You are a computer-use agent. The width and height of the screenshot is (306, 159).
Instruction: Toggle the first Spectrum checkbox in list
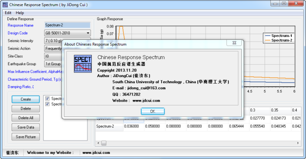point(47,99)
